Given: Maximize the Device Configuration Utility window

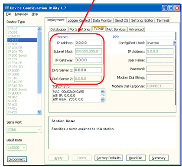Looking at the screenshot, I should (x=171, y=8).
